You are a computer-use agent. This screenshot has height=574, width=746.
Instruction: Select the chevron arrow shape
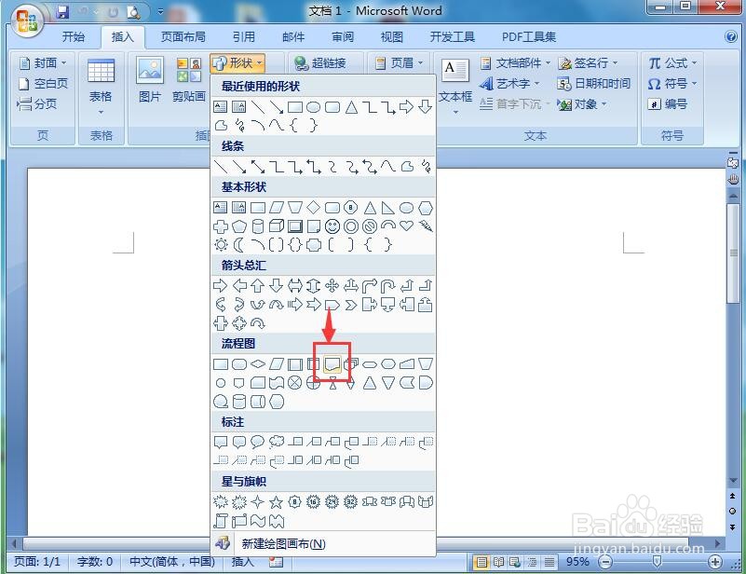coord(350,305)
